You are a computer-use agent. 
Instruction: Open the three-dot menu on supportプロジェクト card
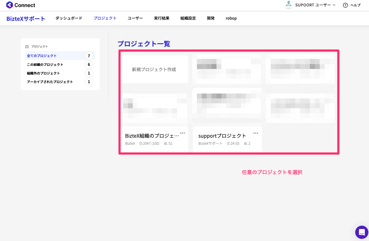coord(256,133)
